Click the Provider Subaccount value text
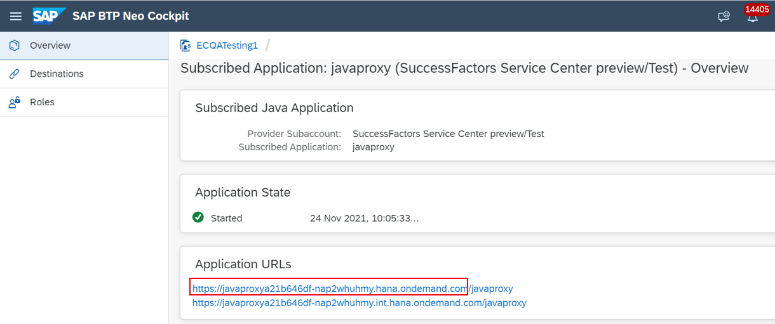Viewport: 775px width, 324px height. [448, 134]
